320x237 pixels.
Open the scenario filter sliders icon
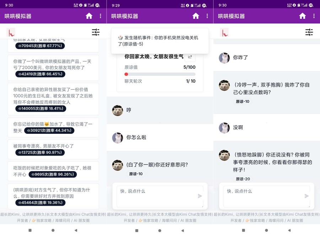(96, 32)
